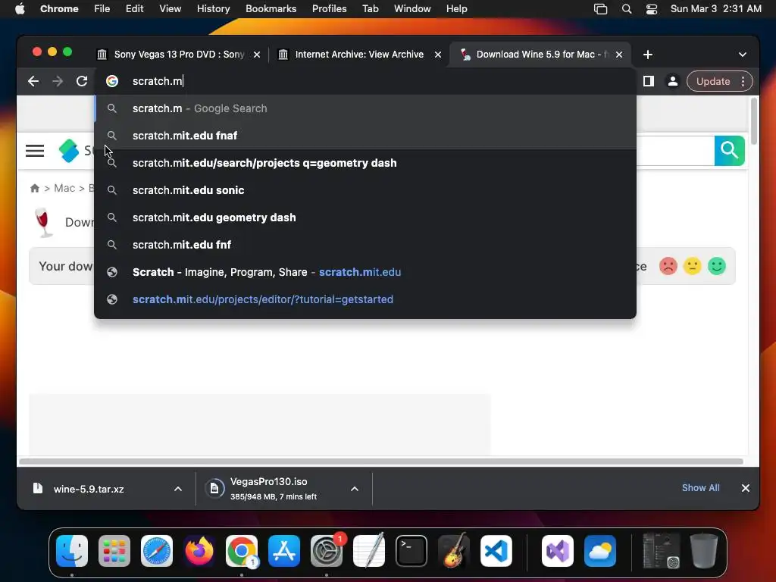The image size is (776, 582).
Task: Open the wine-5.9.tar.xz download item
Action: [89, 489]
